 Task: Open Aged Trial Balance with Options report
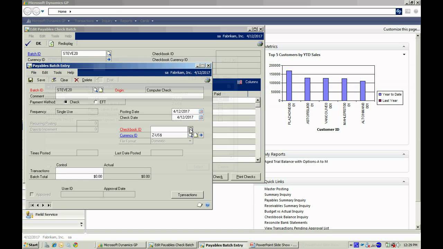[x=296, y=162]
